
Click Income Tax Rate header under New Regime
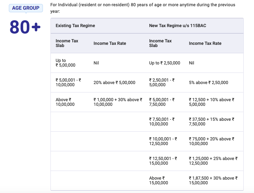205,43
